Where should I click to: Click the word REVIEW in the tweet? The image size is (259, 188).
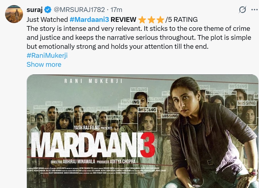(124, 19)
